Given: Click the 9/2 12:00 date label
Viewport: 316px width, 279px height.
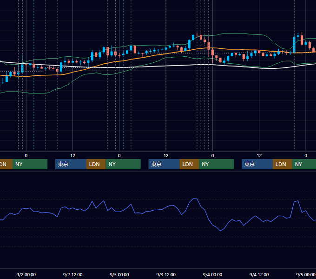Looking at the screenshot, I should [73, 274].
